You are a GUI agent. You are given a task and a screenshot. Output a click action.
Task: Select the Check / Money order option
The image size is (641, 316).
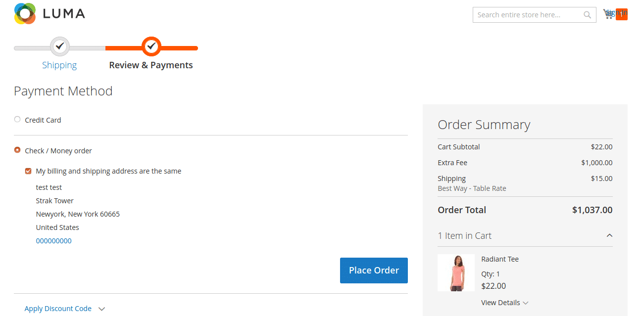17,150
